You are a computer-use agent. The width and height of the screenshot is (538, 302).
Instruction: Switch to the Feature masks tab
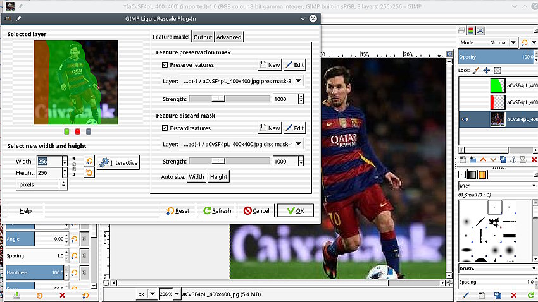click(x=171, y=37)
